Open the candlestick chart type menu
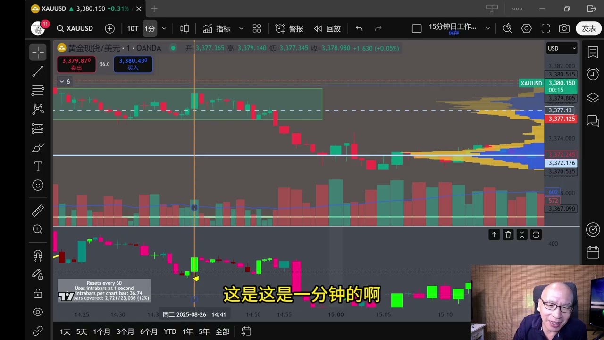The height and width of the screenshot is (340, 604). click(185, 28)
